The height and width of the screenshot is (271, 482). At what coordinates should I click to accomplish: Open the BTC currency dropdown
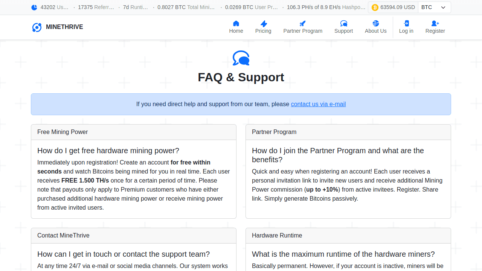(x=434, y=7)
